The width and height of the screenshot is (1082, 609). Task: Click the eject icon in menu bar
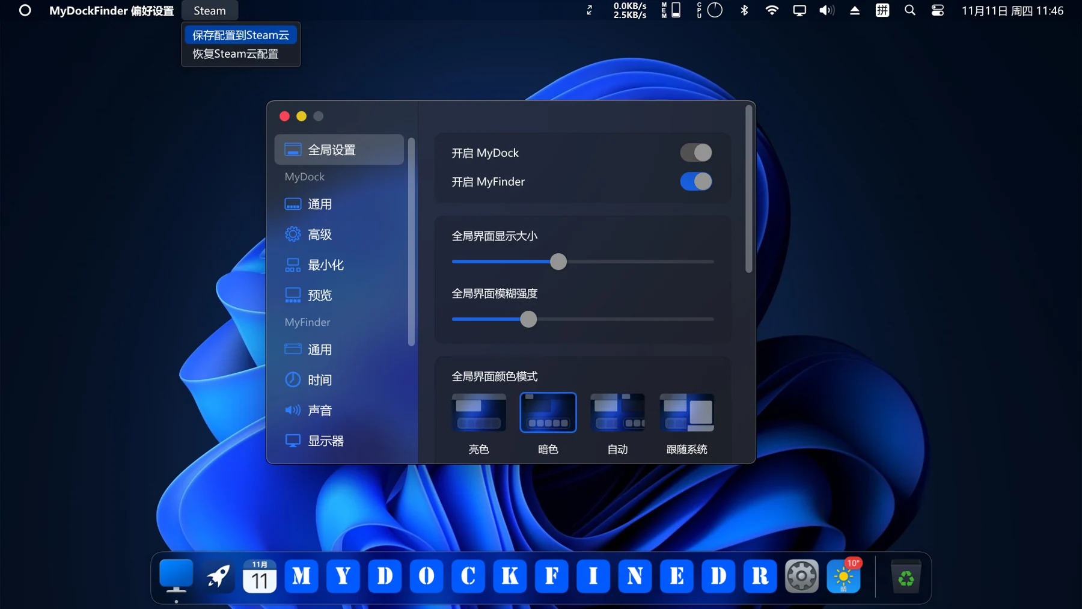(855, 10)
